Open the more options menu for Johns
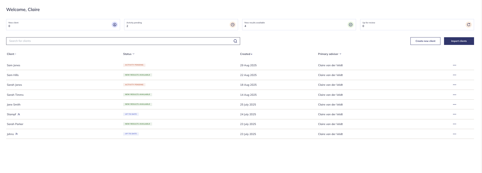The width and height of the screenshot is (482, 173). coord(455,134)
